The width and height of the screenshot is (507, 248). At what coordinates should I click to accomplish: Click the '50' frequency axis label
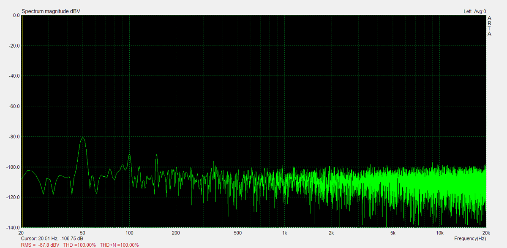(x=83, y=233)
